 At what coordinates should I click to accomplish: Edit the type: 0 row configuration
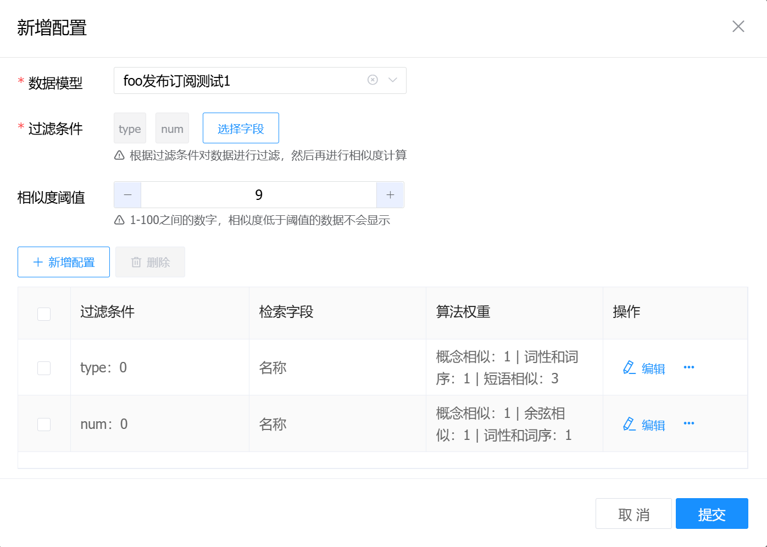coord(644,369)
